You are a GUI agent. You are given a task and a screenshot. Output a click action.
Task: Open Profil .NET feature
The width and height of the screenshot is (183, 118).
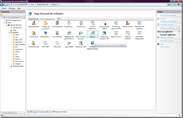(45, 44)
